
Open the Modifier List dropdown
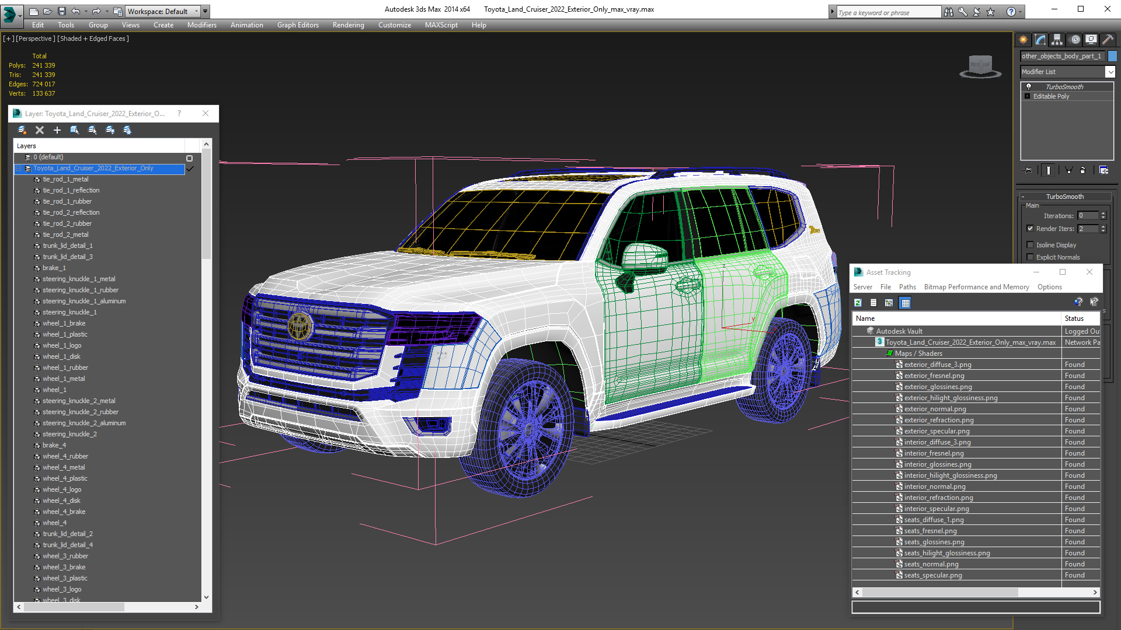1110,72
